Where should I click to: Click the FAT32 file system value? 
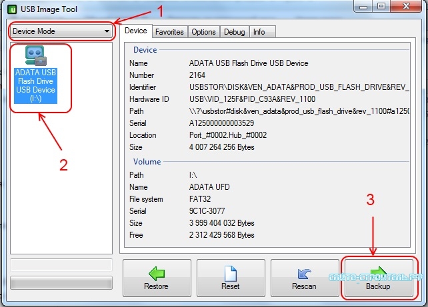pyautogui.click(x=201, y=199)
